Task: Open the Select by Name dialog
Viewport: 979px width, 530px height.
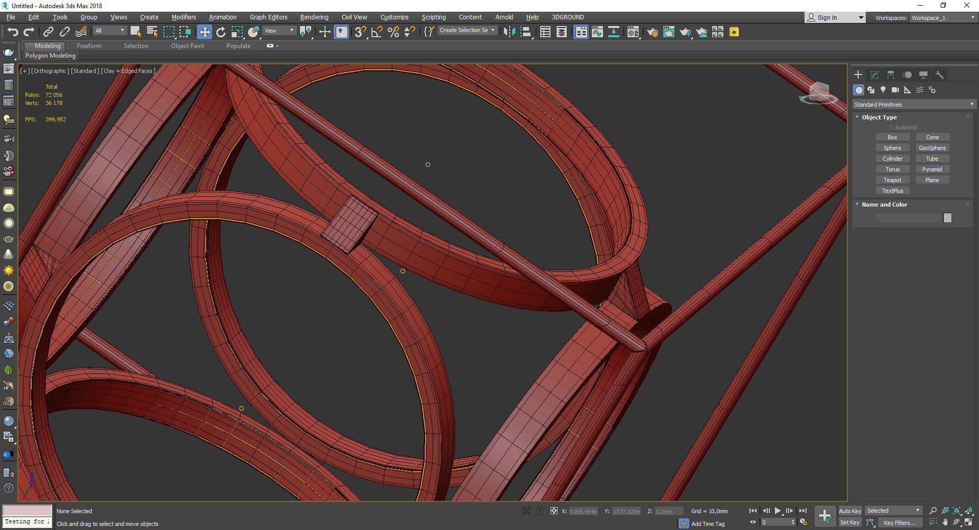Action: (x=152, y=32)
